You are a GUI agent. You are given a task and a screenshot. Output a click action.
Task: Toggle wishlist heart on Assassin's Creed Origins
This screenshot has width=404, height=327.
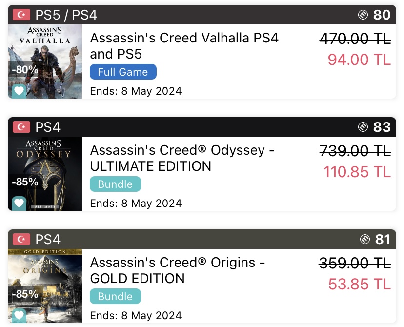click(x=19, y=315)
